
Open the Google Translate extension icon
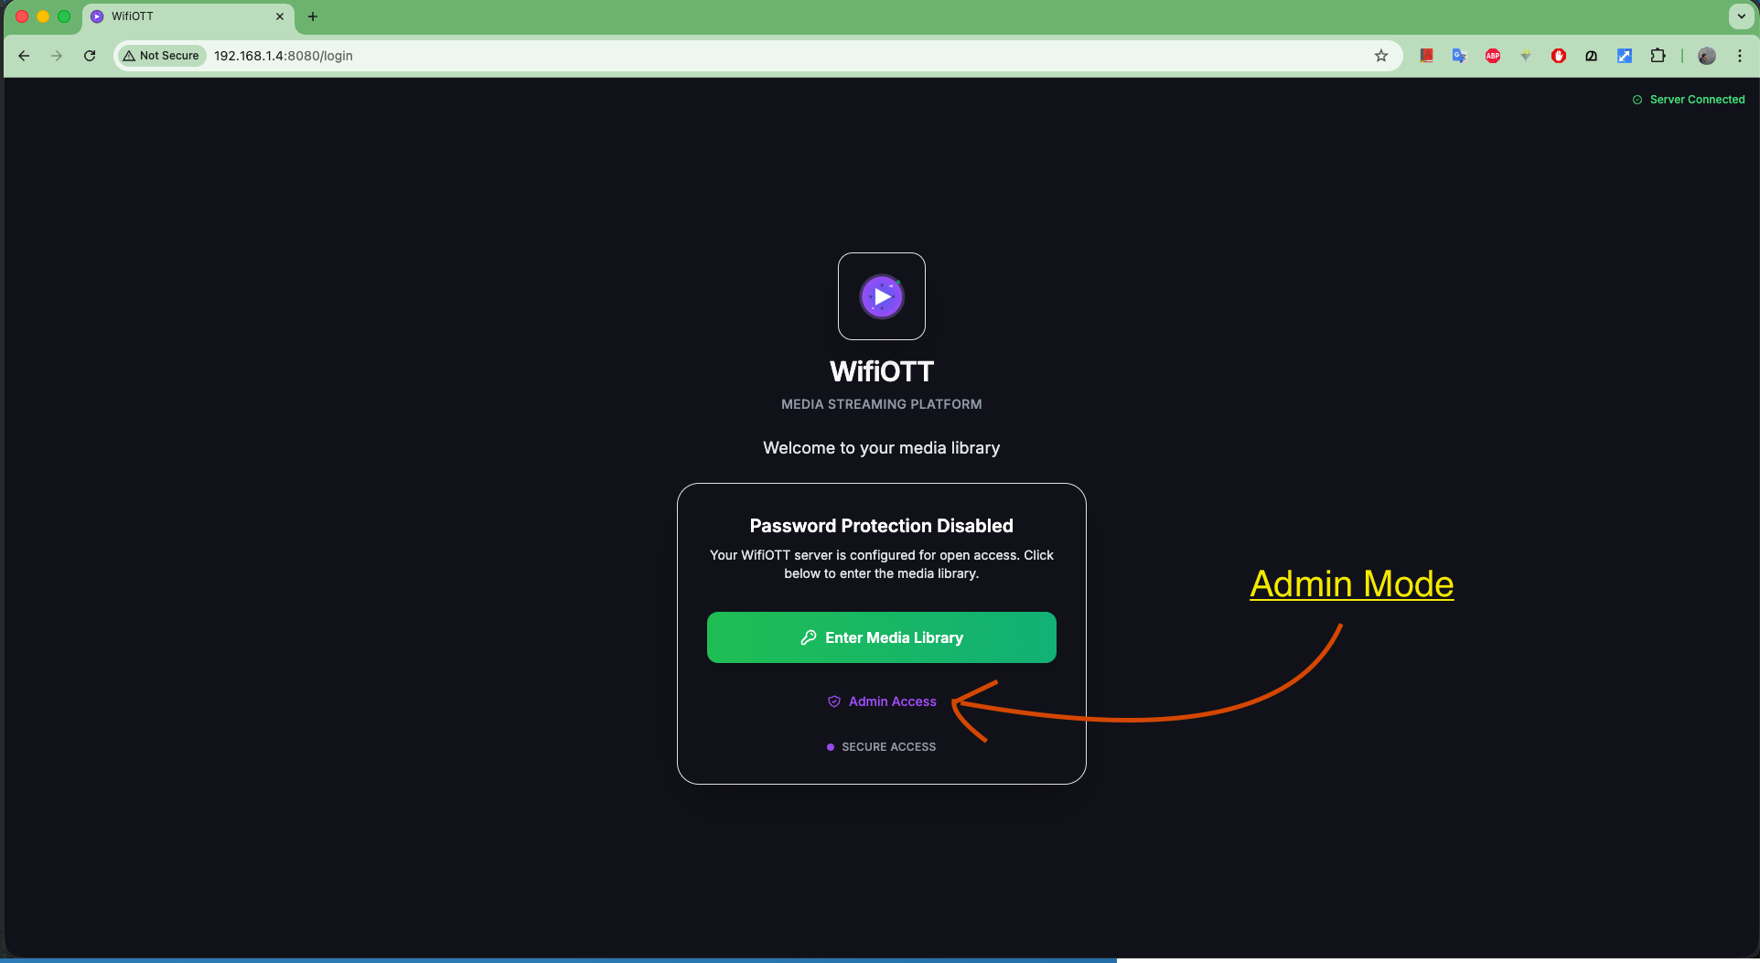coord(1459,56)
